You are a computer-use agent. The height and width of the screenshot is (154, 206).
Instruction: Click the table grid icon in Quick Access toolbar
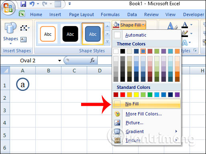[x=58, y=4]
